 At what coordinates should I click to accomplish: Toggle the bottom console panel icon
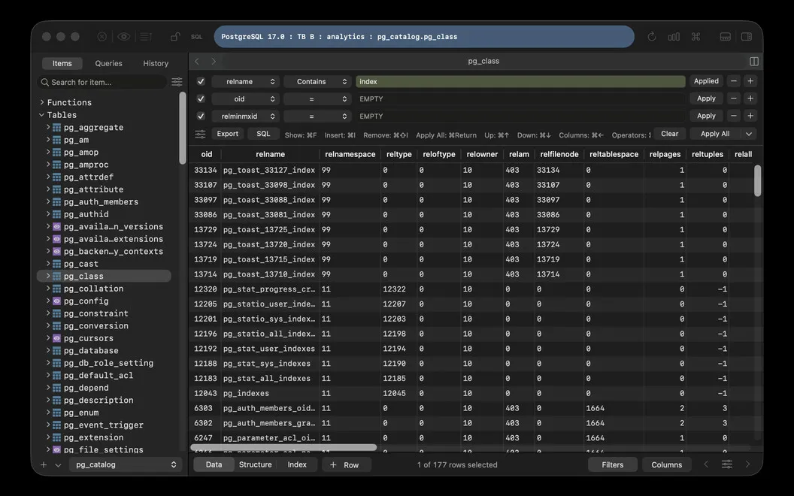[725, 36]
